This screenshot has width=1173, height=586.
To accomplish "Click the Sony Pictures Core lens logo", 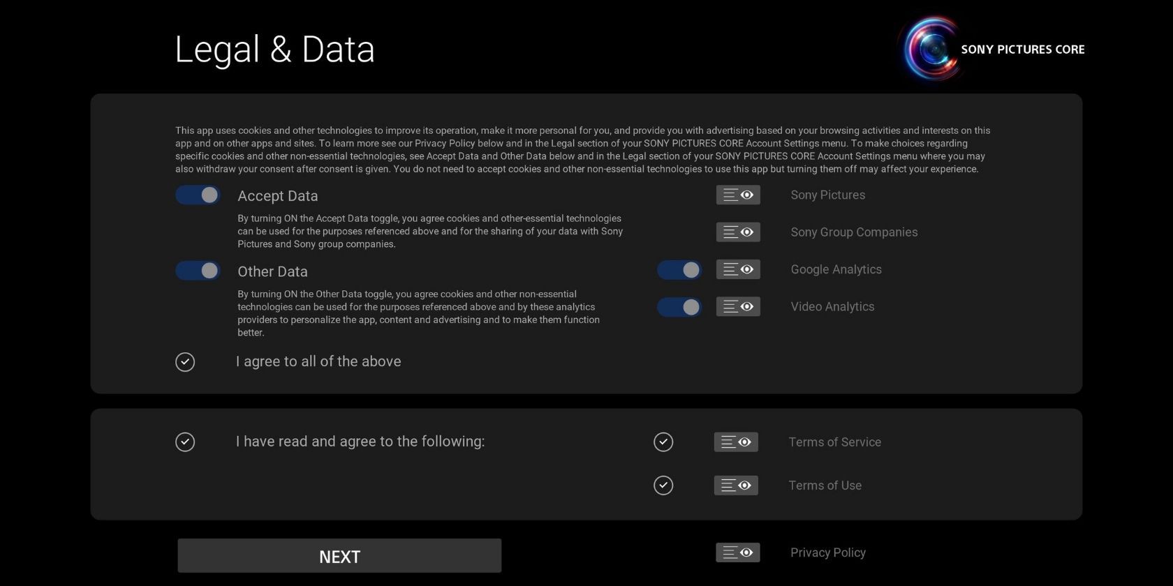I will coord(931,47).
